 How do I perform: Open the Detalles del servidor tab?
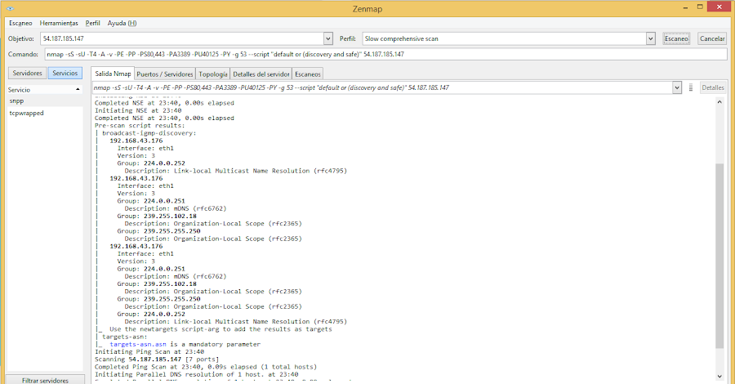click(261, 74)
